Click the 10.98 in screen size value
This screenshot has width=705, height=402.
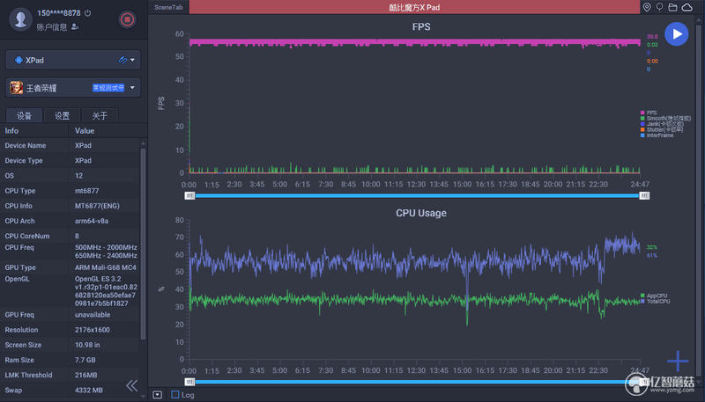point(87,345)
